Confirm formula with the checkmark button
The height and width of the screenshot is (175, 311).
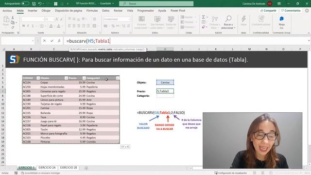point(52,41)
